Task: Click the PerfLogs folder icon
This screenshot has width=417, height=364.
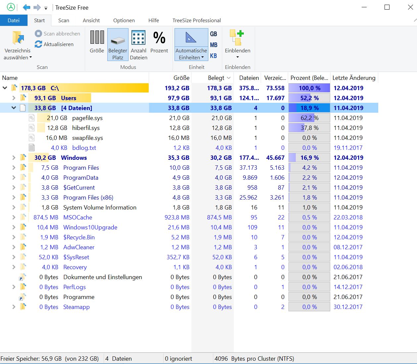Action: (x=23, y=287)
